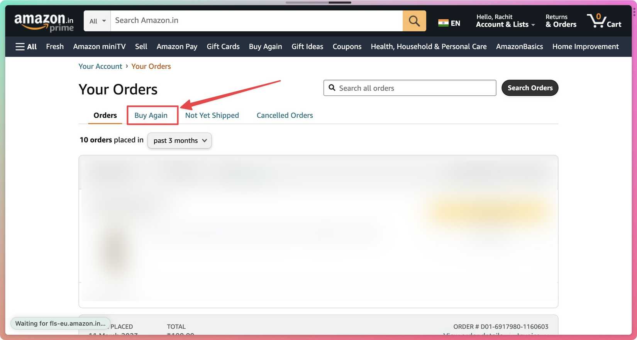Open the hamburger All menu
Viewport: 637px width, 340px height.
pyautogui.click(x=26, y=47)
